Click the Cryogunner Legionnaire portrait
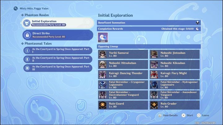223x125 pixels. click(x=103, y=85)
